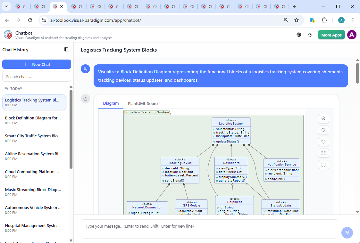Screen dimensions: 360x243
Task: Click the Visual Paradigm Chatbot logo
Action: (x=8, y=35)
